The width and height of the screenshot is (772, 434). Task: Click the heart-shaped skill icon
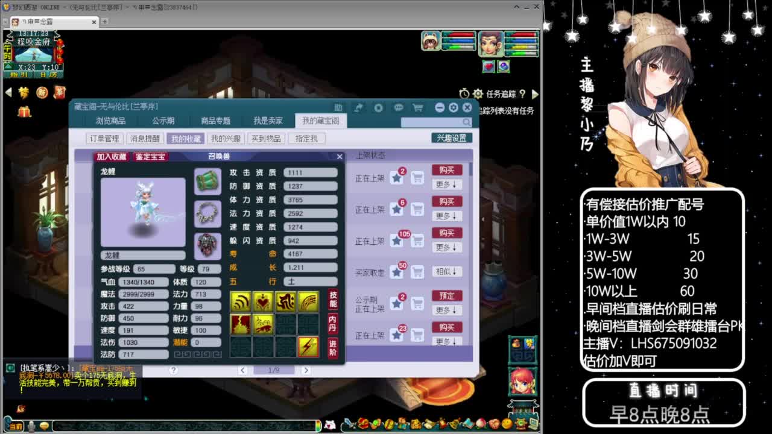click(x=262, y=301)
